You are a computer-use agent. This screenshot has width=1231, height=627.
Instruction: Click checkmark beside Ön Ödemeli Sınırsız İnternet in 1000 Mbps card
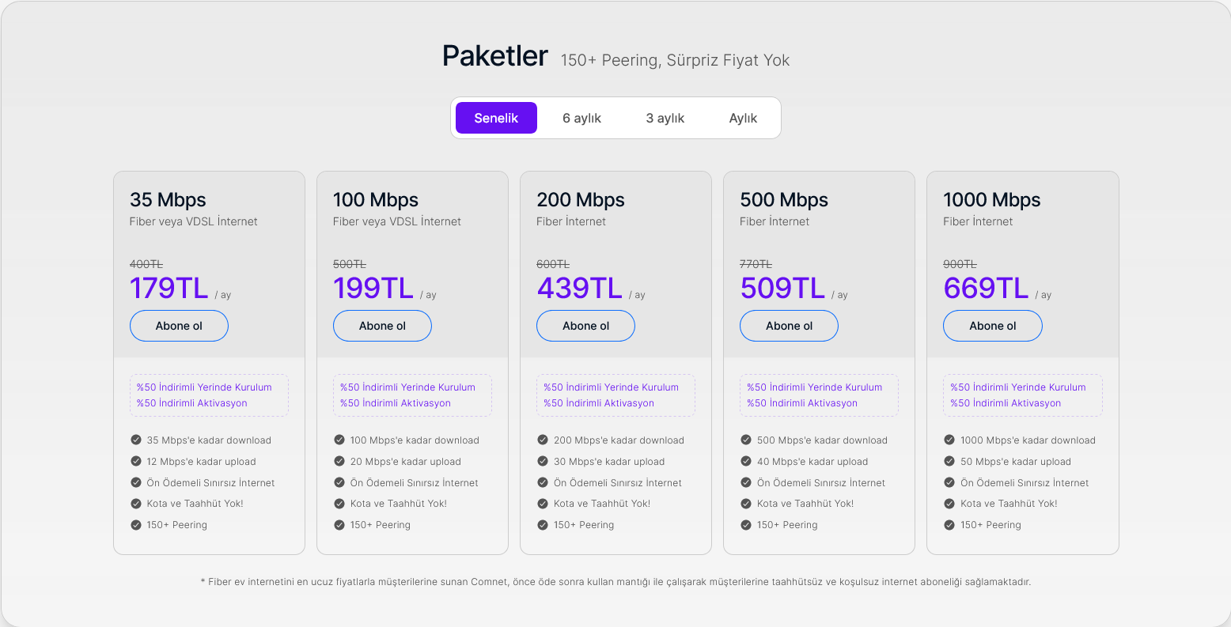pos(949,482)
